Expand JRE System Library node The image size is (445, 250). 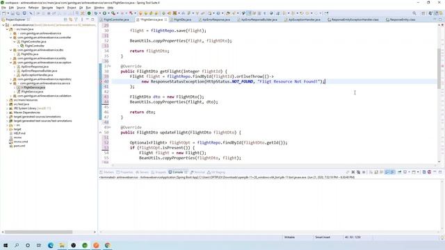7,108
